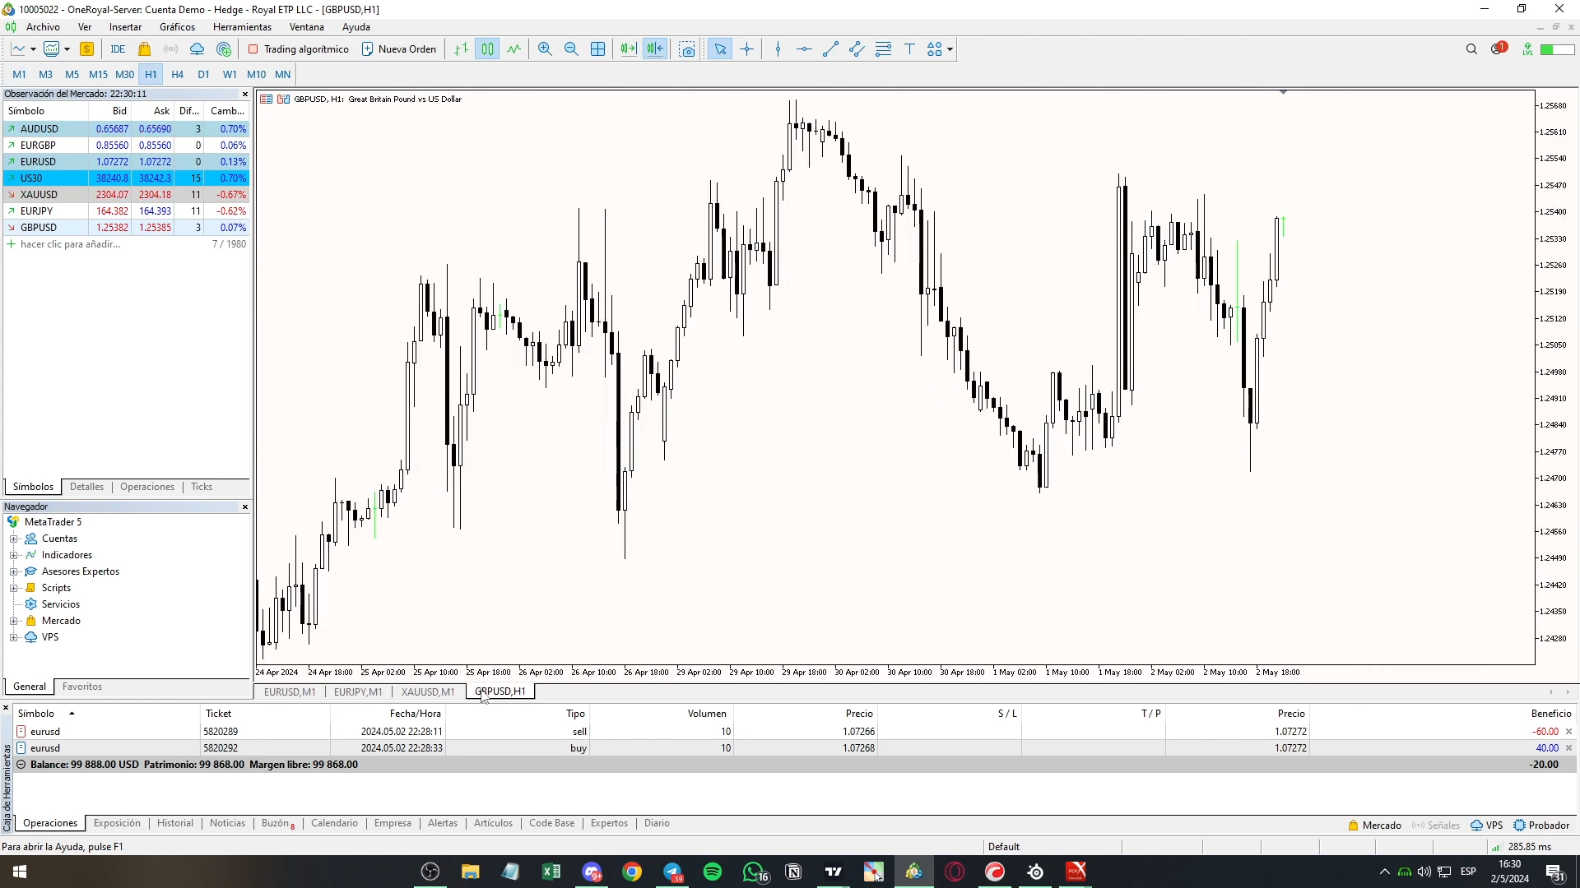Select the H4 timeframe button

coord(177,74)
